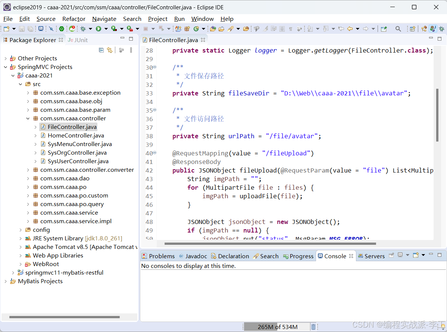Expand the MyBatis Projects node
Viewport: 447px width, 332px height.
tap(6, 281)
